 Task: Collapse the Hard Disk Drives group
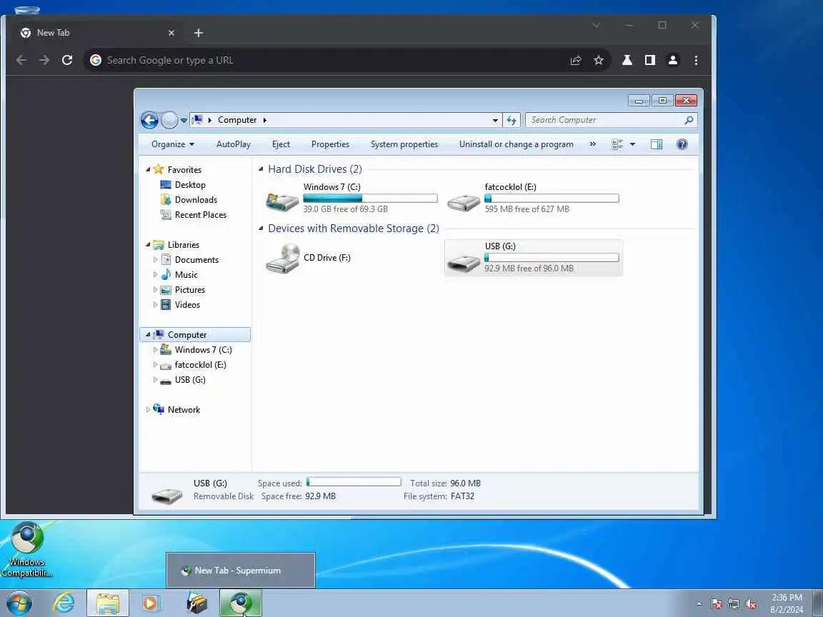pyautogui.click(x=261, y=169)
